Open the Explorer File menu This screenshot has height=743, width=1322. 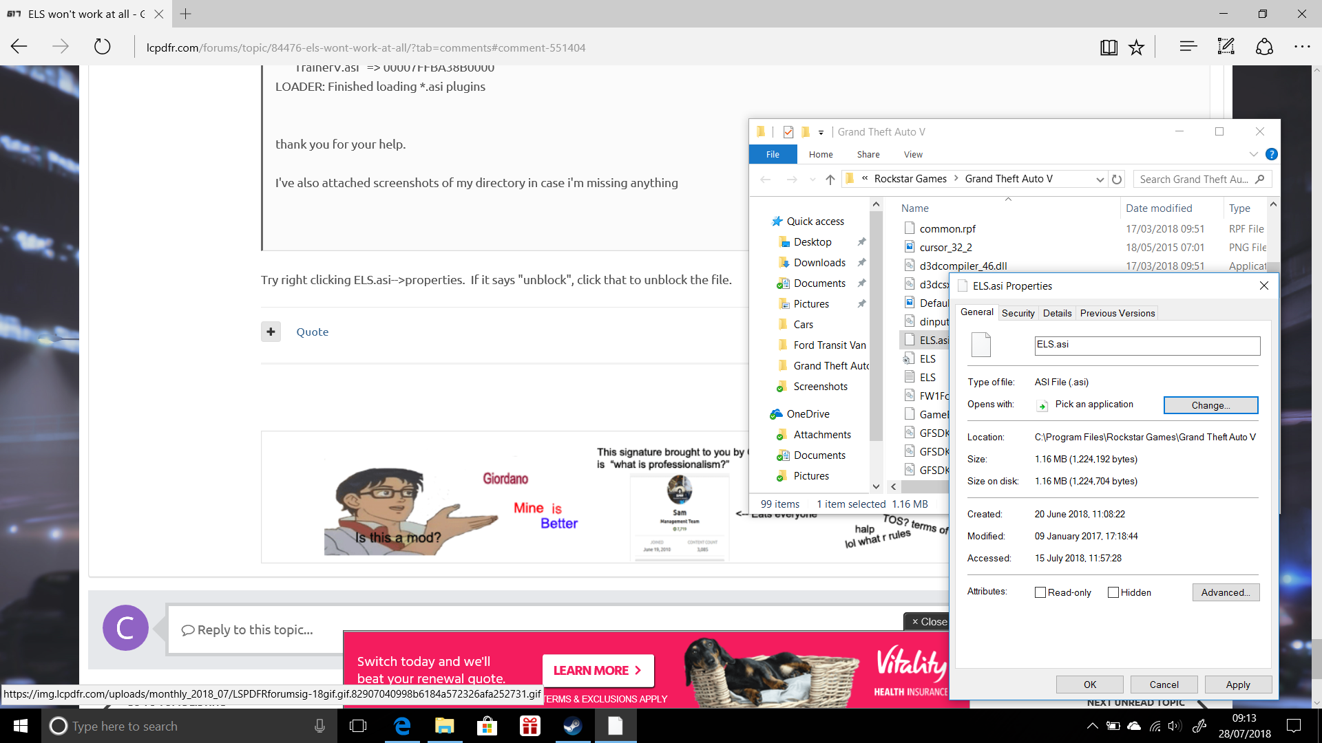[773, 154]
